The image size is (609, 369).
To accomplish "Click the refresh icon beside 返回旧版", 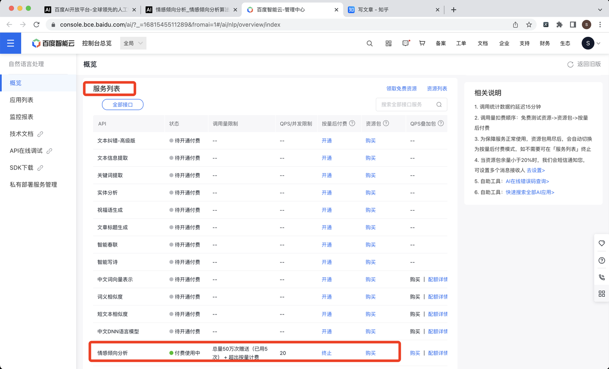I will (570, 64).
